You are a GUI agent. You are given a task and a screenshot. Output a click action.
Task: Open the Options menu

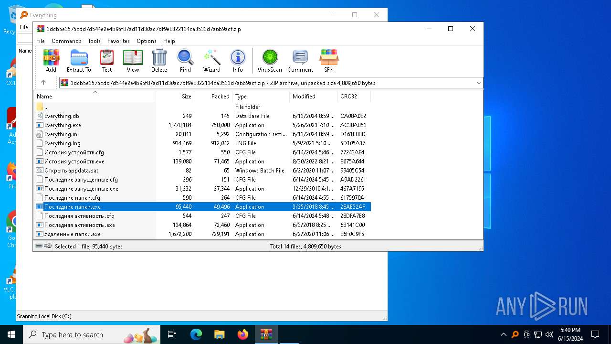tap(147, 41)
